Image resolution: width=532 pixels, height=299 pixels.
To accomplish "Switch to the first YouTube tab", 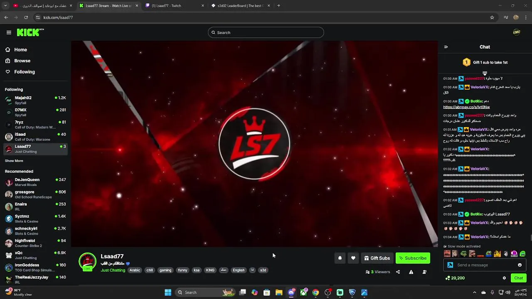I will 43,6.
